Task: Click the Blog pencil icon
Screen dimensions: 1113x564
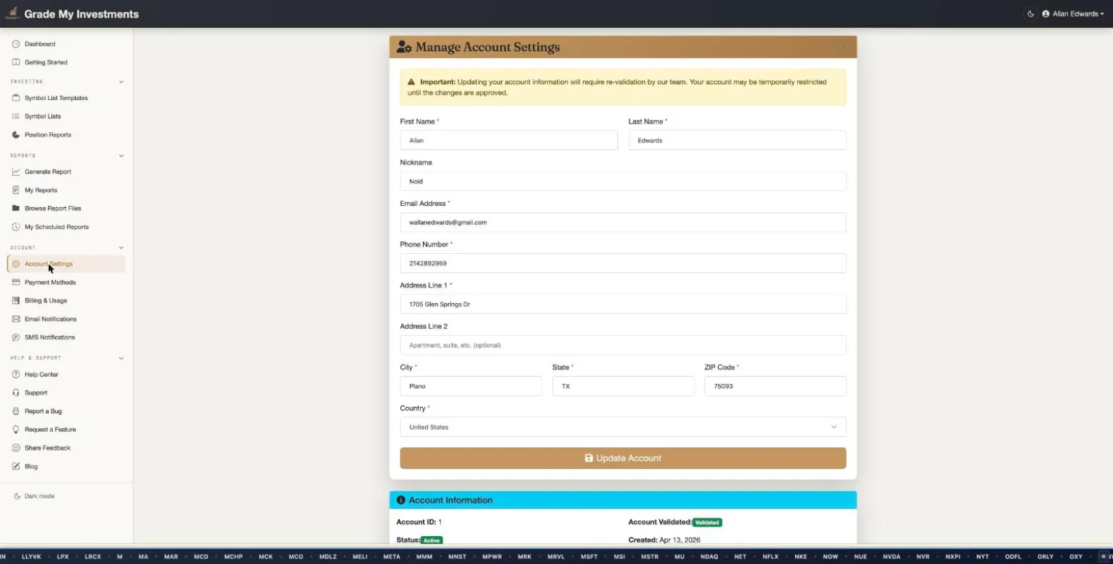Action: pos(16,467)
